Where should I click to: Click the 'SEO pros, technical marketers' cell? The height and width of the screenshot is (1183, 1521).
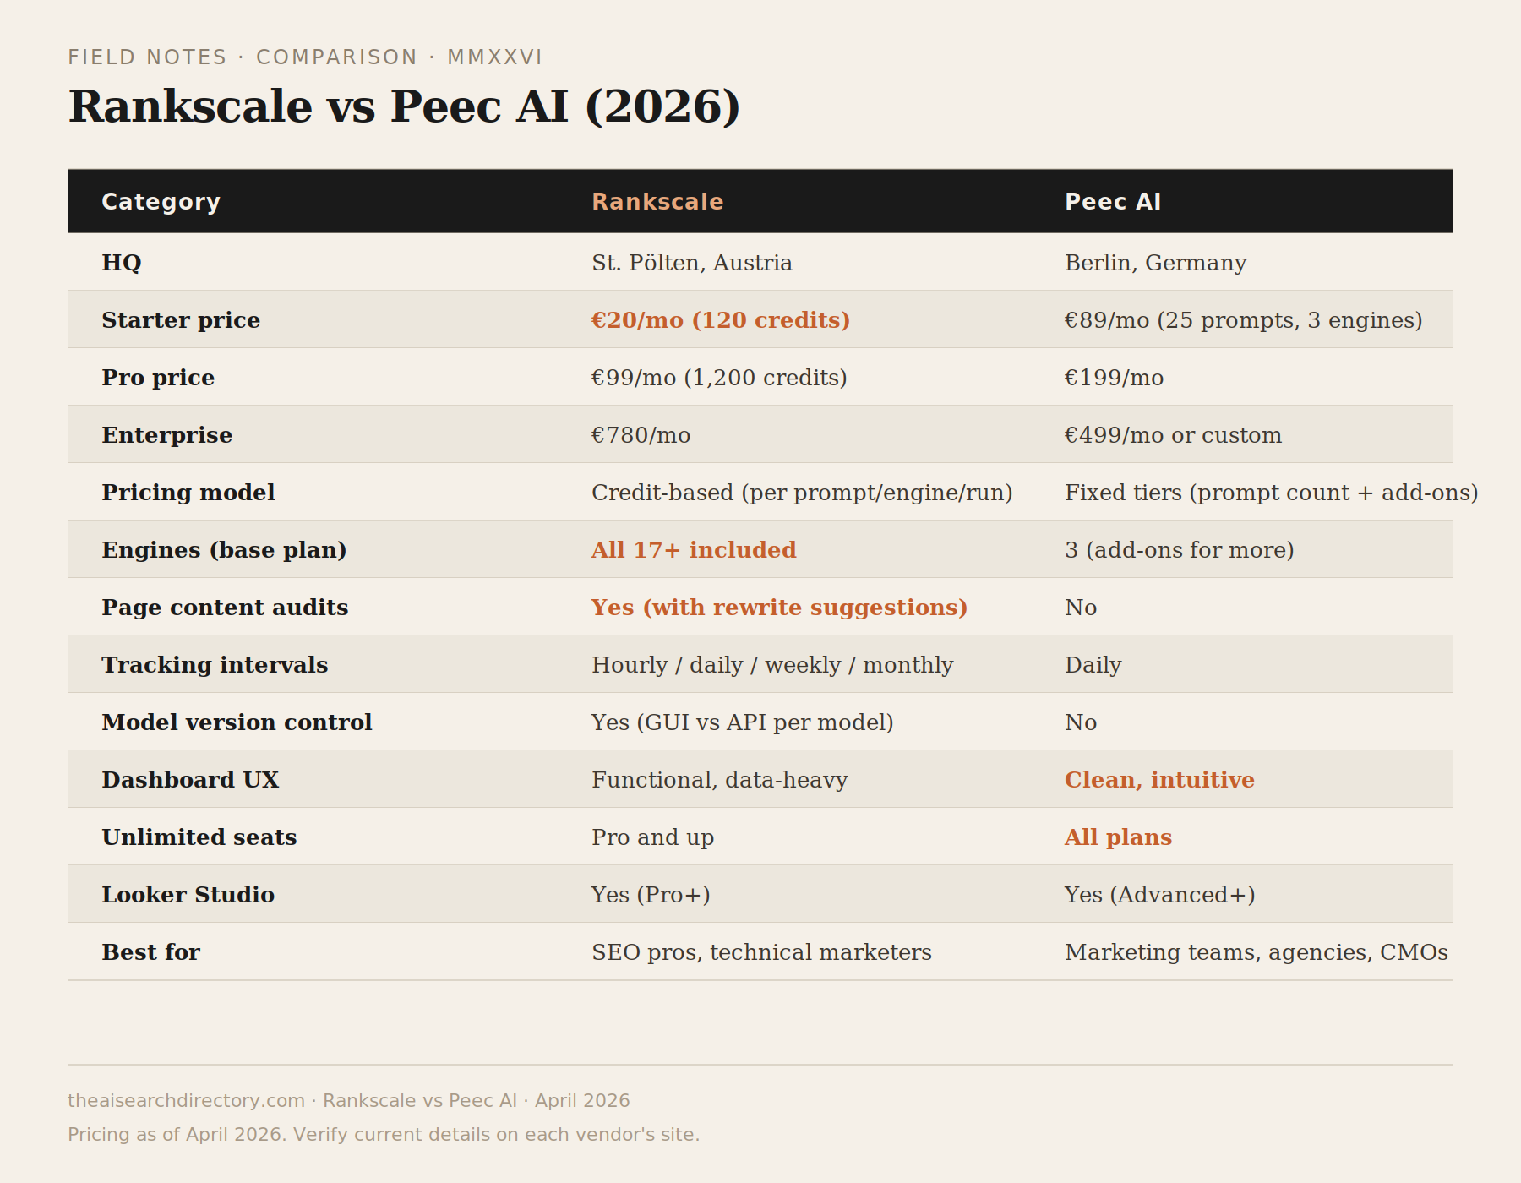[760, 952]
